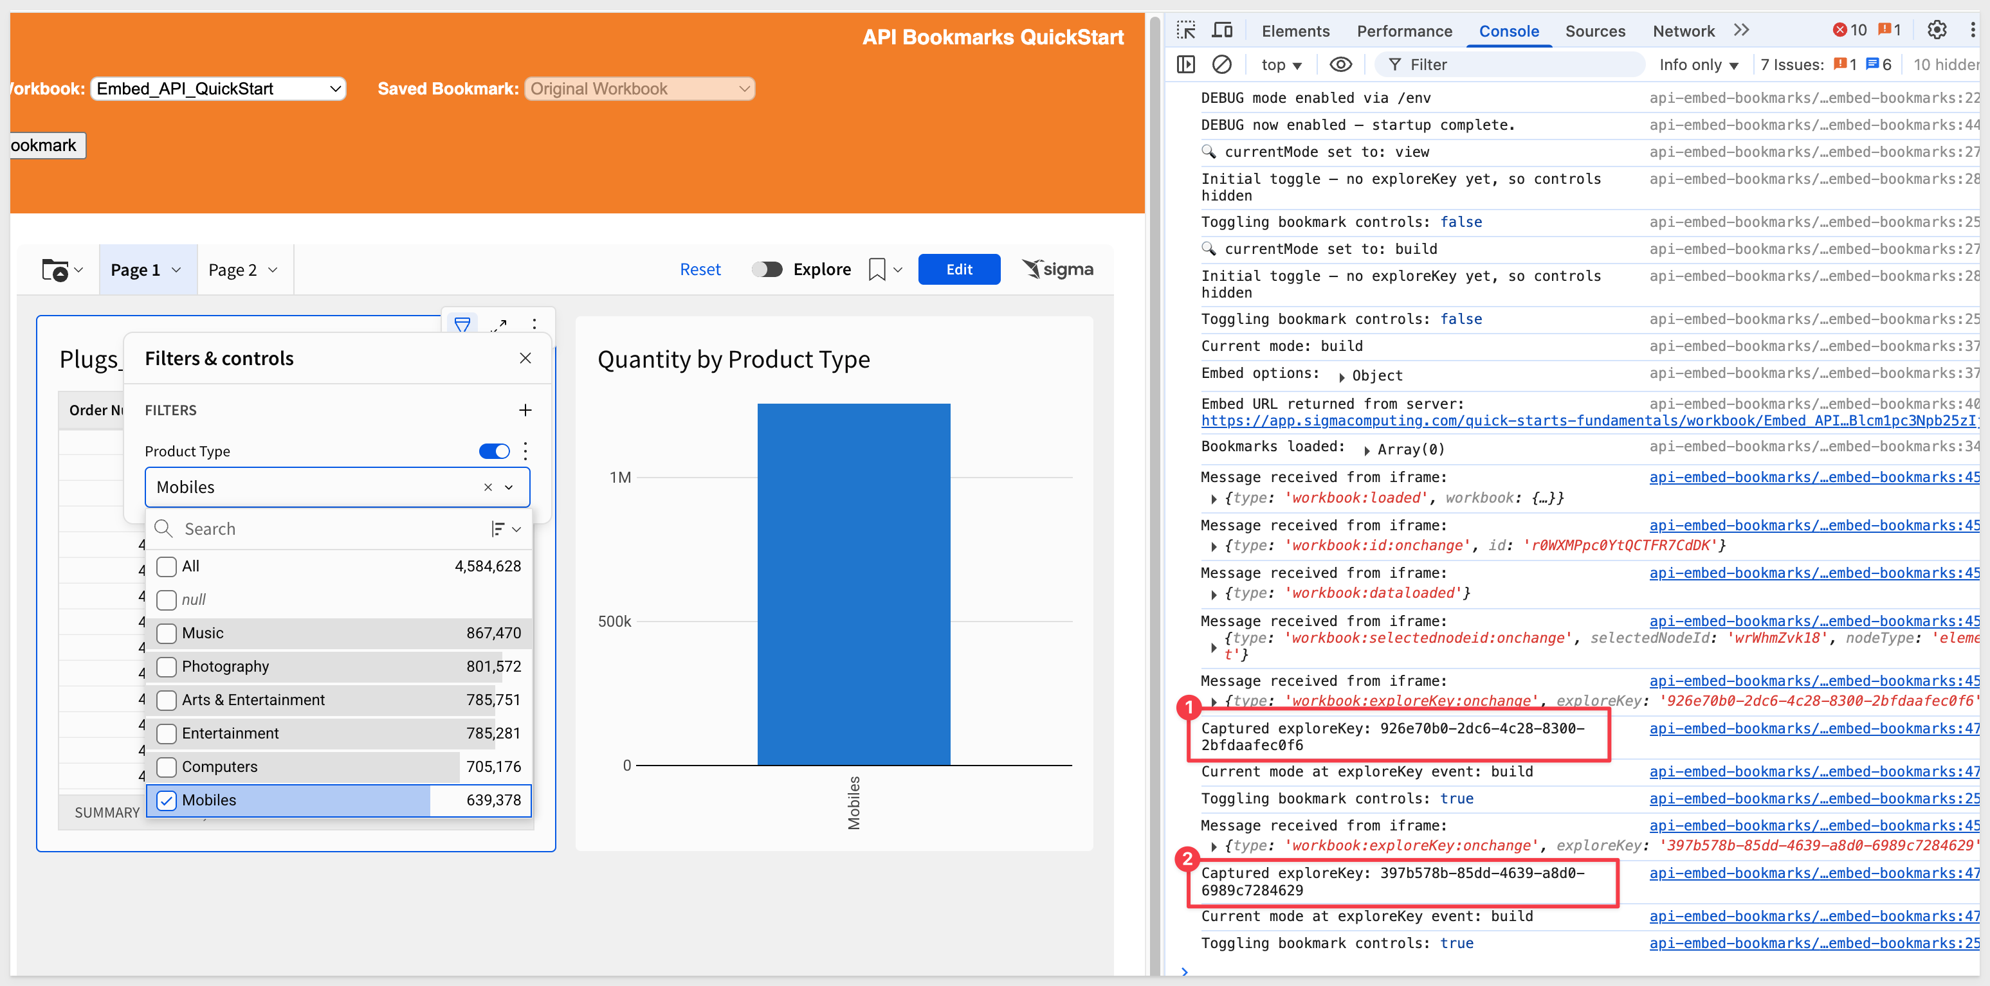1990x986 pixels.
Task: Check the Photography checkbox
Action: click(x=166, y=667)
